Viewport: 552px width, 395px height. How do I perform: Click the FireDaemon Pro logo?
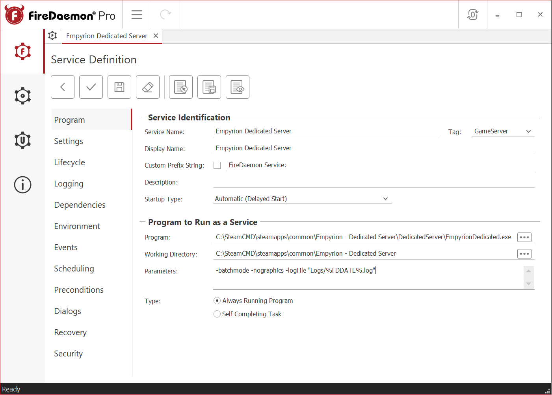coord(60,15)
